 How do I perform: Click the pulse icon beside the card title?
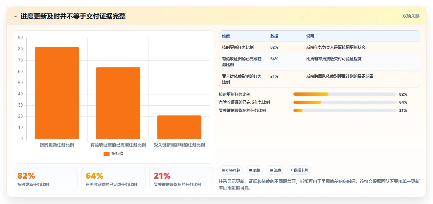[x=15, y=16]
